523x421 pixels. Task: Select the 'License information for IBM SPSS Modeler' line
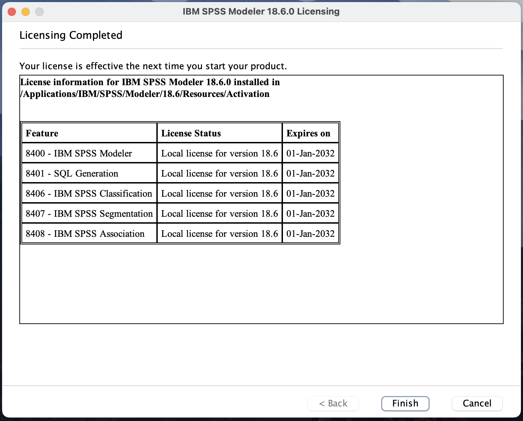click(150, 82)
